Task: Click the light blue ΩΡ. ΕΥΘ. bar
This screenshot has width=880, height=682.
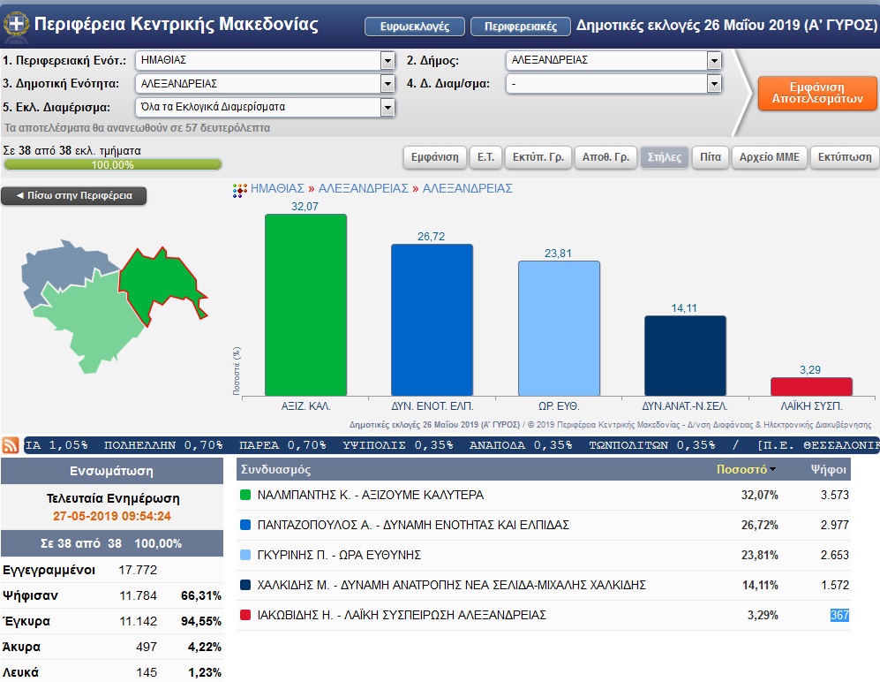Action: click(559, 328)
